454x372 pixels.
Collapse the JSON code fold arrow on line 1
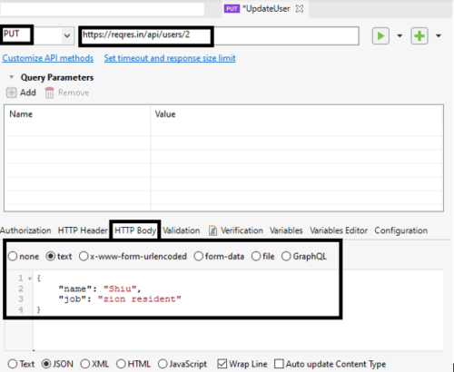point(30,279)
